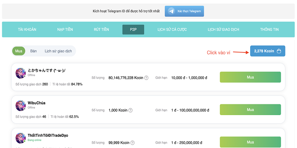This screenshot has height=148, width=297.
Task: Click amount 80,146,776,228 Kcoin
Action: [125, 78]
